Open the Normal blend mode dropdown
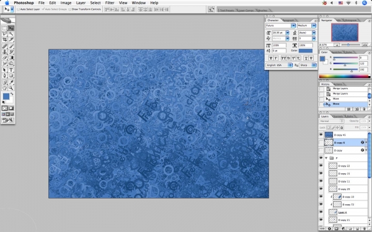This screenshot has height=232, width=372. point(332,121)
